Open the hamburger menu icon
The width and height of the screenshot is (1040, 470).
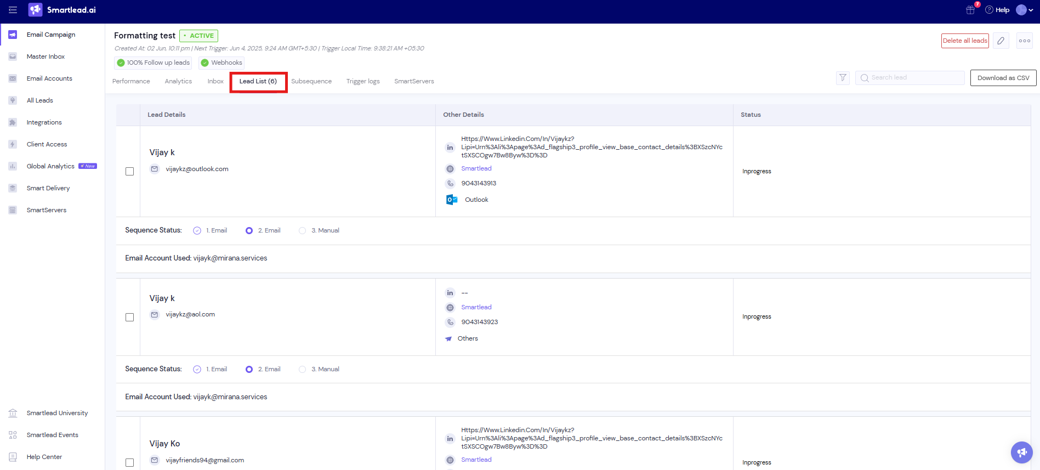click(x=13, y=10)
